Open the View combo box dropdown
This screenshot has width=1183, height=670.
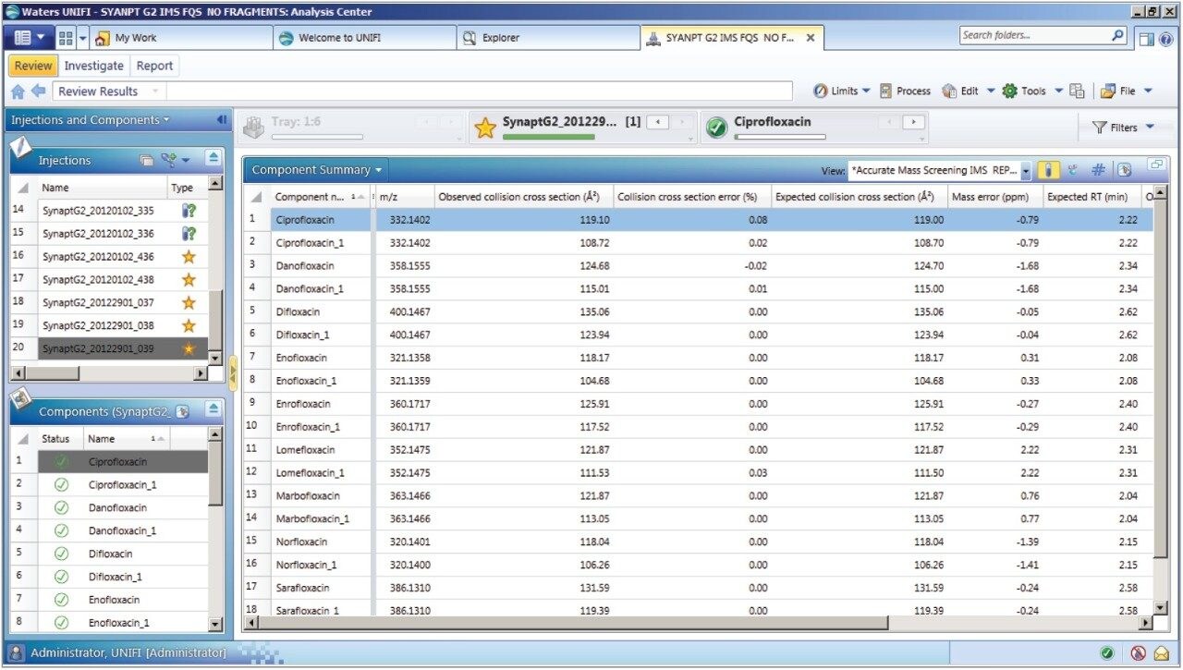point(1026,171)
